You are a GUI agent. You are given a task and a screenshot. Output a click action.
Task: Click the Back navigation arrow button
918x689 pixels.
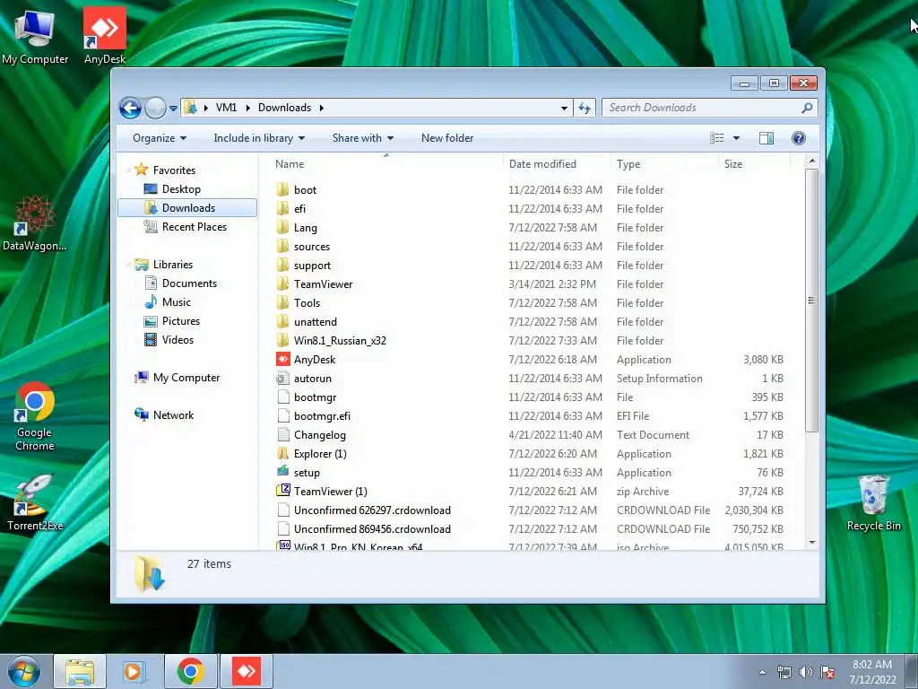(130, 108)
